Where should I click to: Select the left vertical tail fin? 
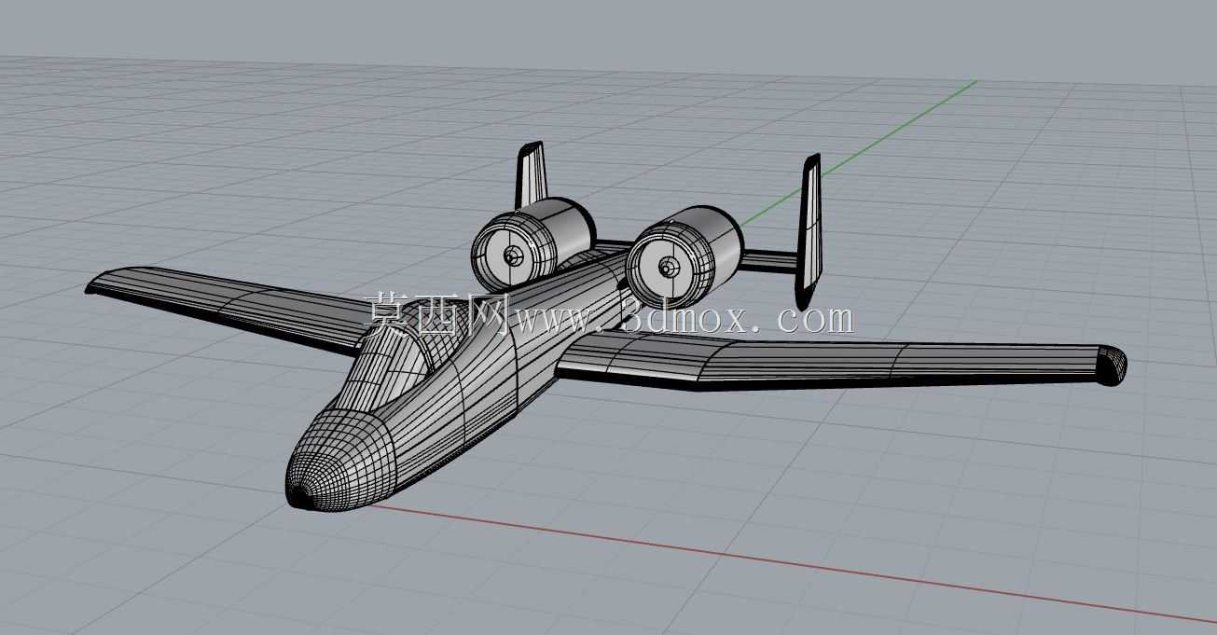coord(532,175)
